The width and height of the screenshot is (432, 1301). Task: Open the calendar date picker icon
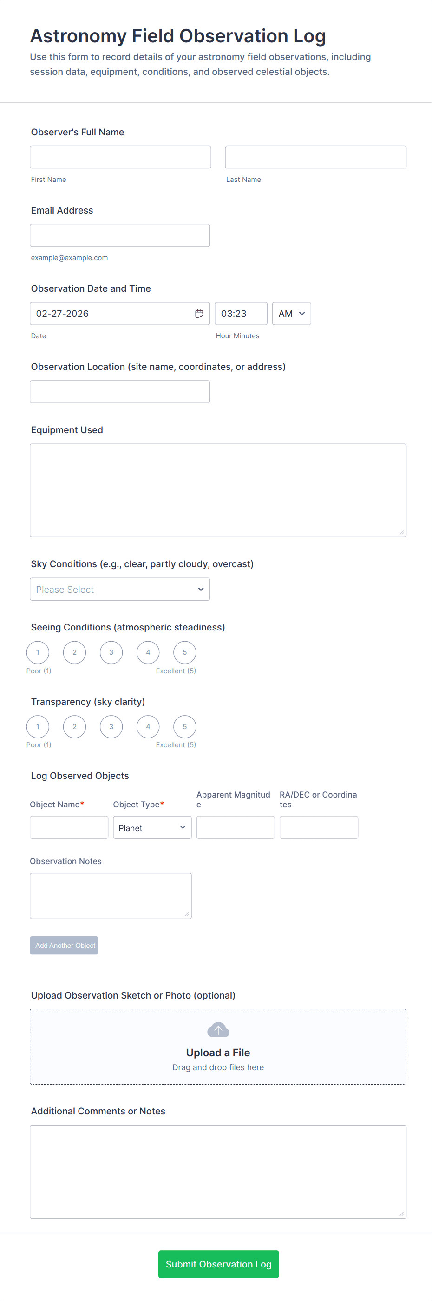pos(199,314)
